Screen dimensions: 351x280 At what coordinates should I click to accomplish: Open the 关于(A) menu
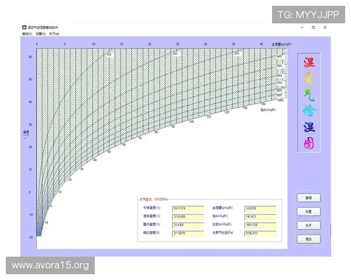coord(54,34)
